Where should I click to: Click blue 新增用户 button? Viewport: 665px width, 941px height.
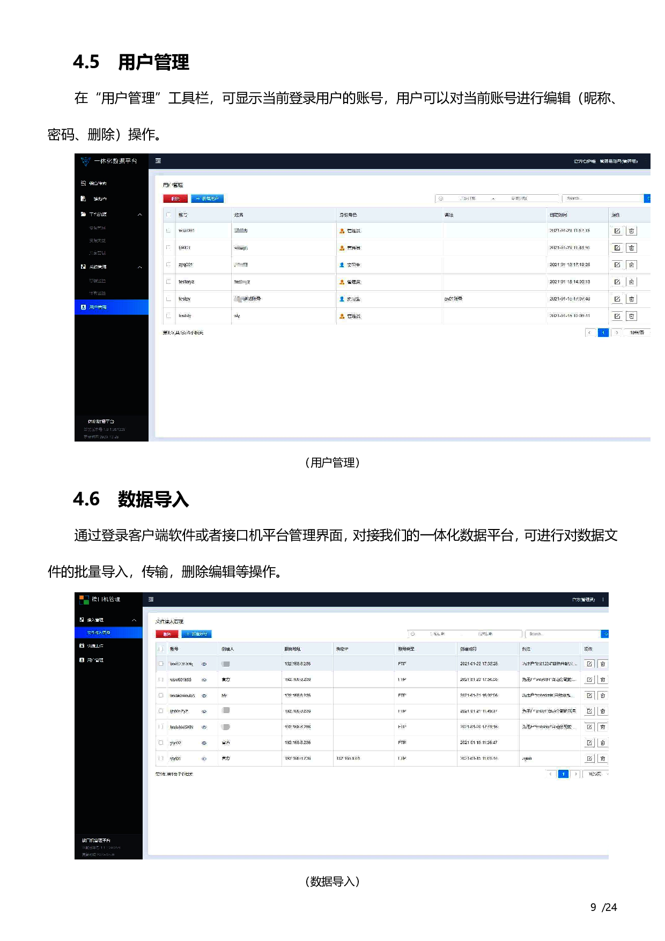[x=208, y=199]
